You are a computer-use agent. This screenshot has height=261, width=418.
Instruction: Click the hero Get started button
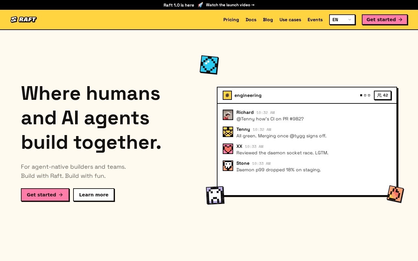point(45,195)
